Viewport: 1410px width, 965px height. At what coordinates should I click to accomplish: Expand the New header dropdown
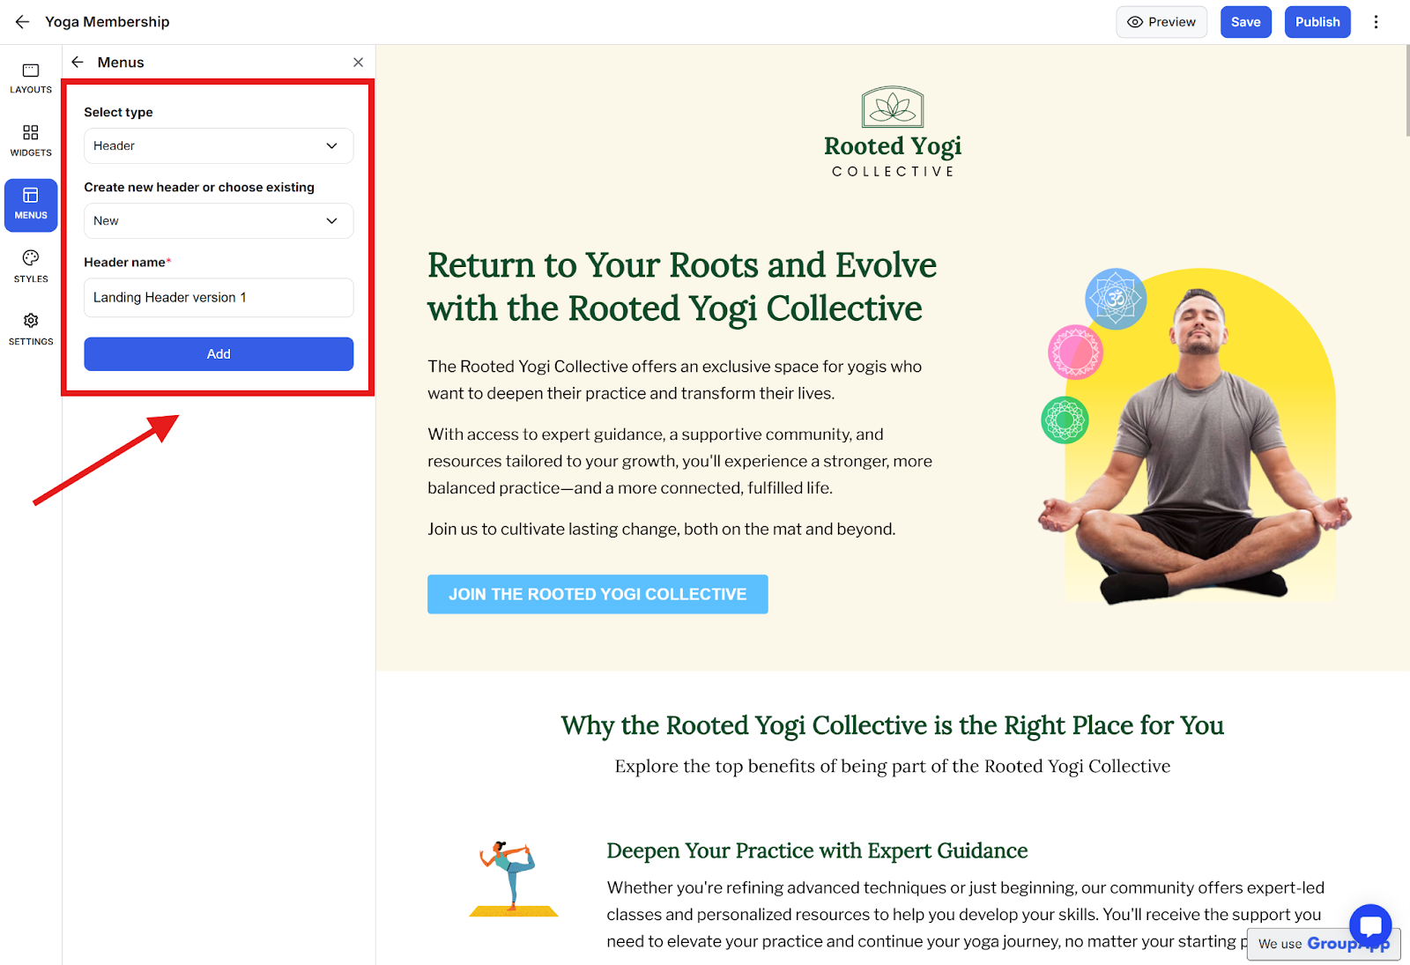(x=219, y=221)
